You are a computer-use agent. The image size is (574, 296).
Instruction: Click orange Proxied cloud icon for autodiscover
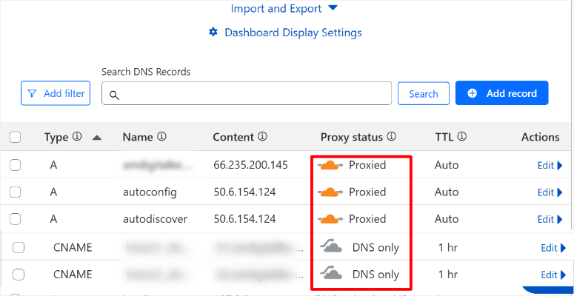point(330,219)
